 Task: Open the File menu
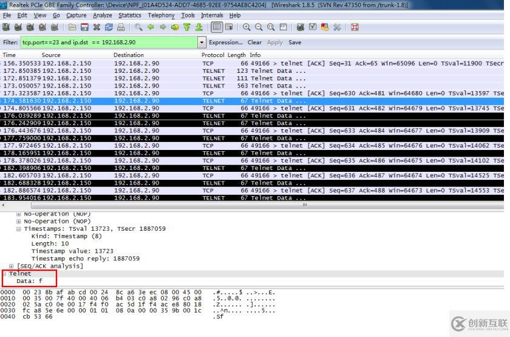[x=7, y=15]
